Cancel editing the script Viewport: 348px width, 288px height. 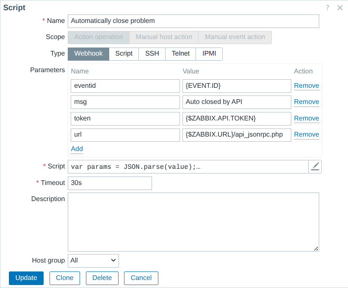point(141,278)
